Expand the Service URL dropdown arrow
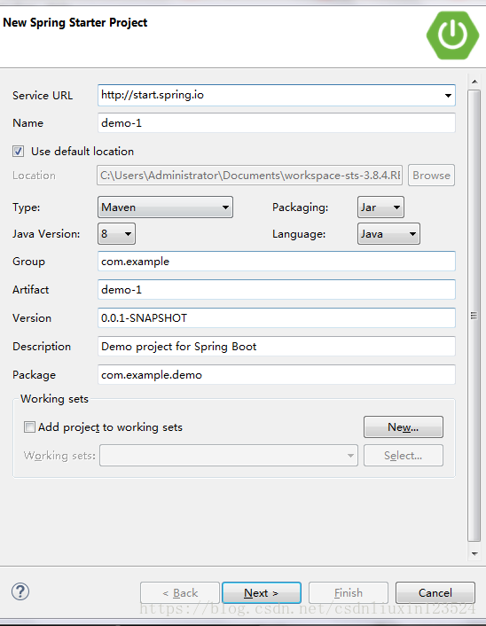Viewport: 486px width, 626px height. [448, 96]
